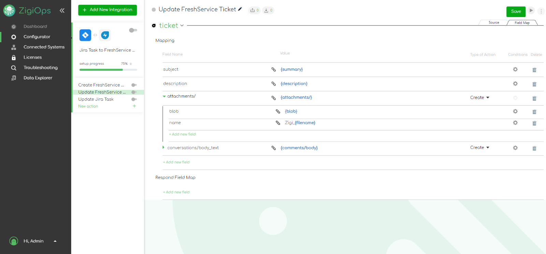Screen dimensions: 546x254
Task: Add new field at bottom of Mapping
Action: pyautogui.click(x=176, y=162)
